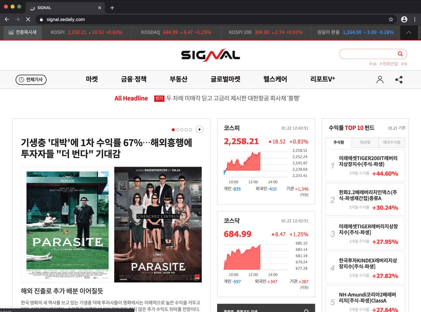Open Chrome three-dot menu
This screenshot has height=312, width=421.
coord(415,19)
